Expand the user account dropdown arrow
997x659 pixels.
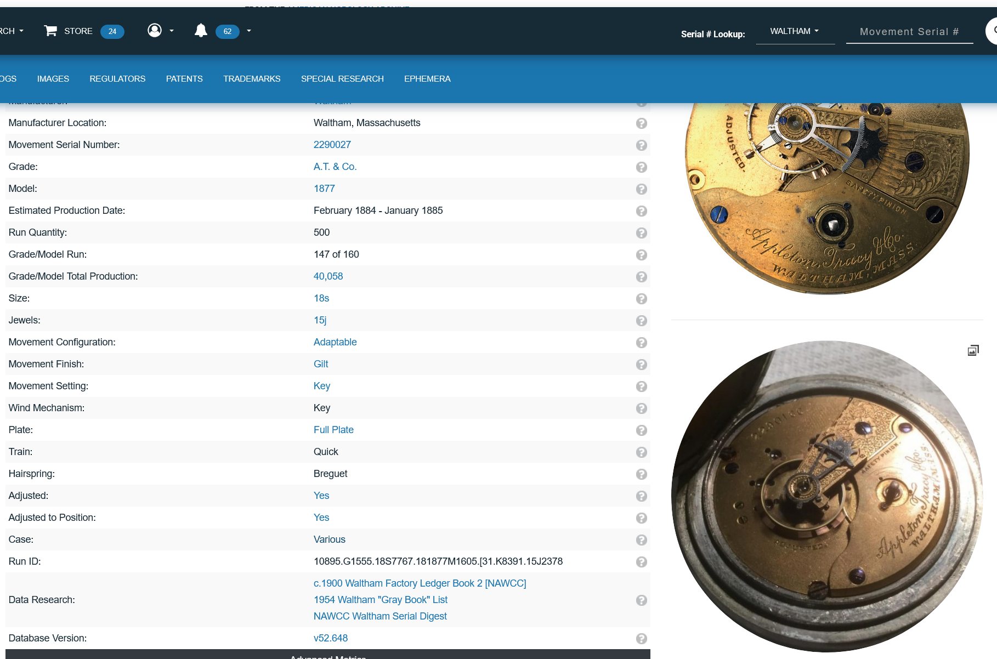point(172,31)
